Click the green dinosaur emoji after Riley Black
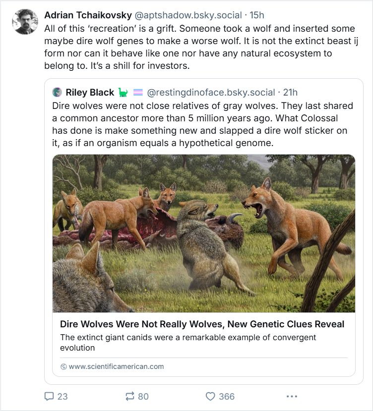The height and width of the screenshot is (411, 373). coord(123,92)
